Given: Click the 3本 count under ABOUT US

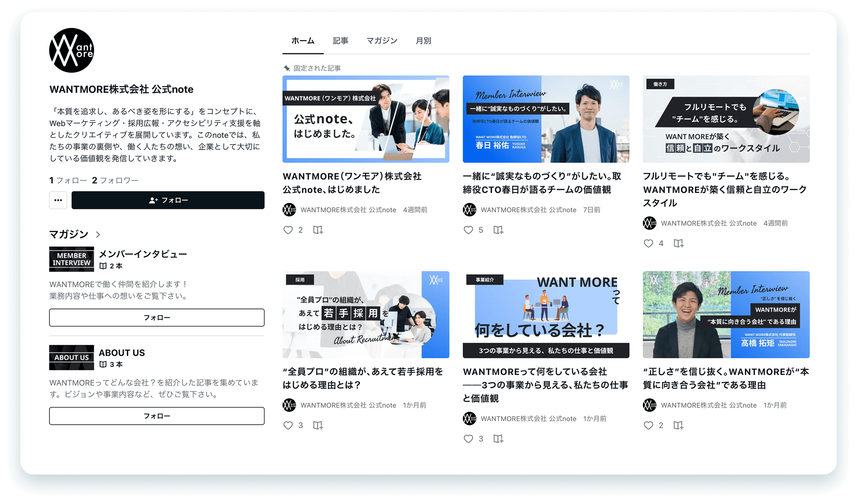Looking at the screenshot, I should 111,364.
